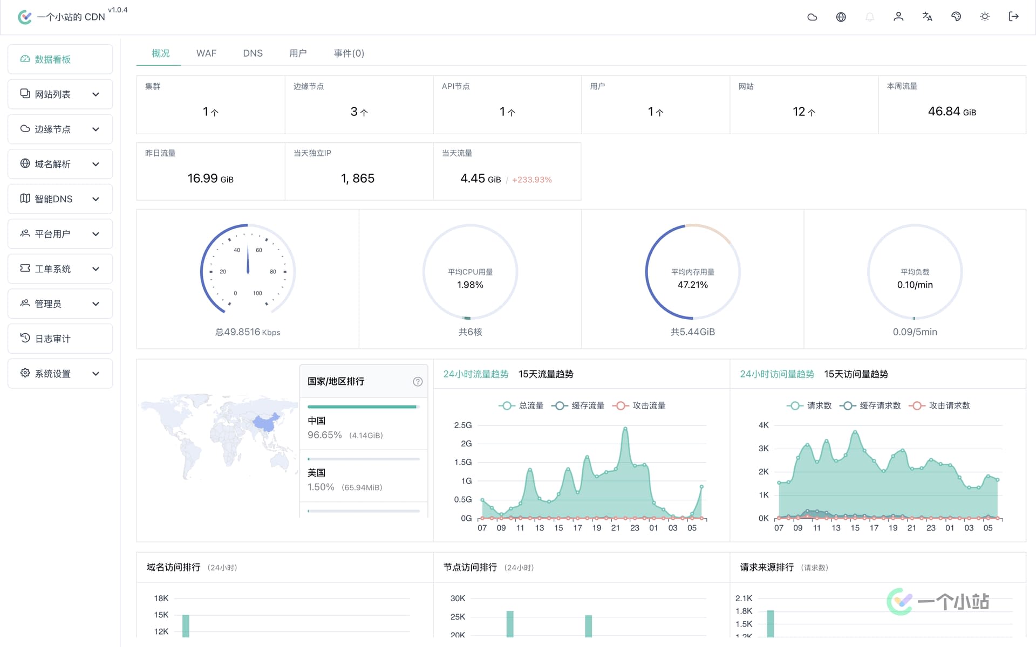Click the 平均内存用量 circular gauge
This screenshot has width=1036, height=647.
693,272
